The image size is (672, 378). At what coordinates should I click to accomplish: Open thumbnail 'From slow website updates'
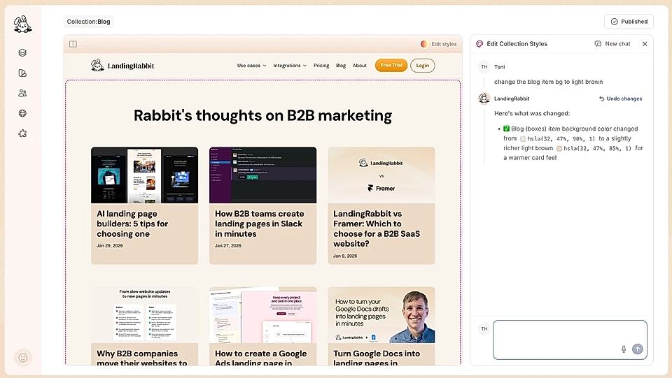click(144, 314)
